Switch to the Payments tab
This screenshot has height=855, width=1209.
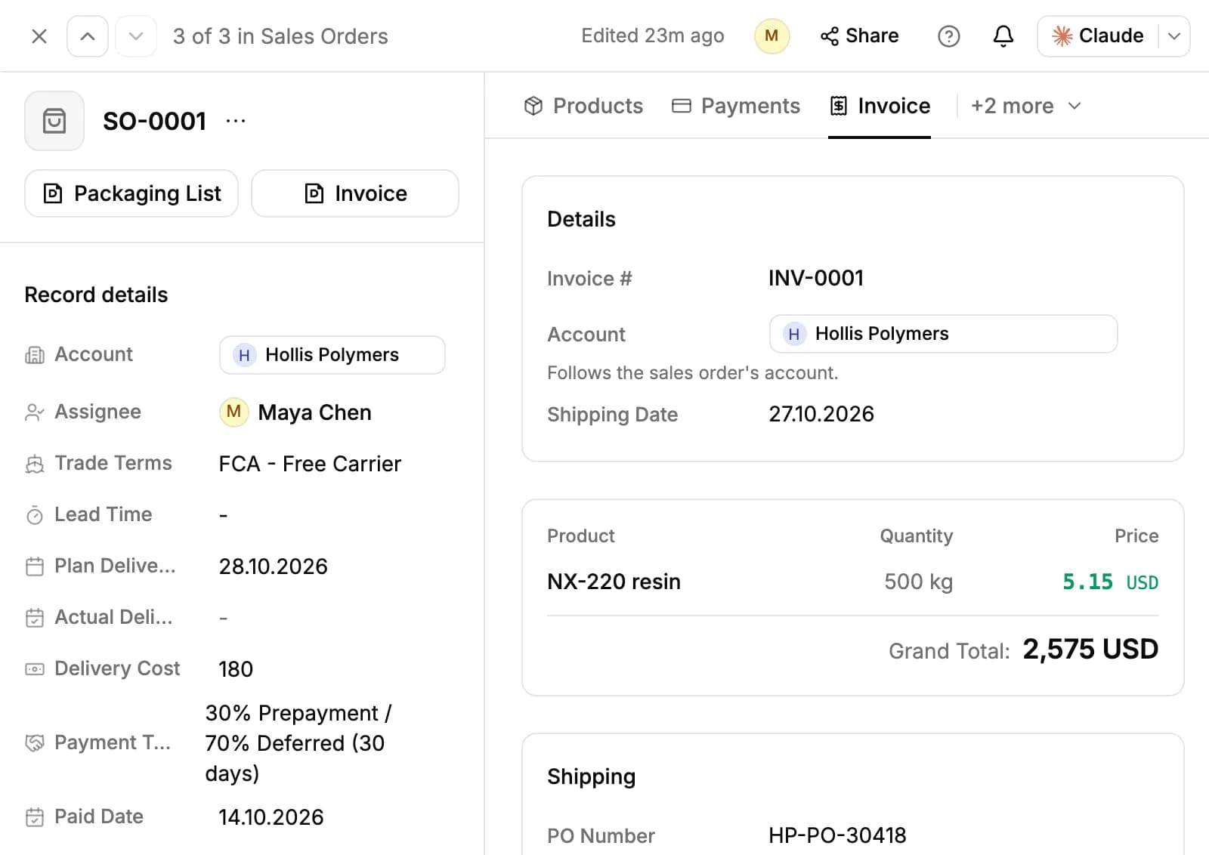tap(736, 106)
